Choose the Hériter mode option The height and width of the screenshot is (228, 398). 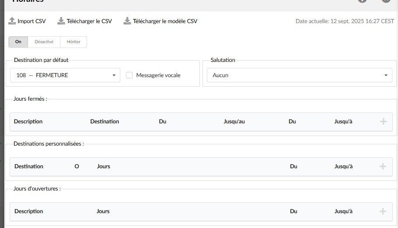coord(73,42)
